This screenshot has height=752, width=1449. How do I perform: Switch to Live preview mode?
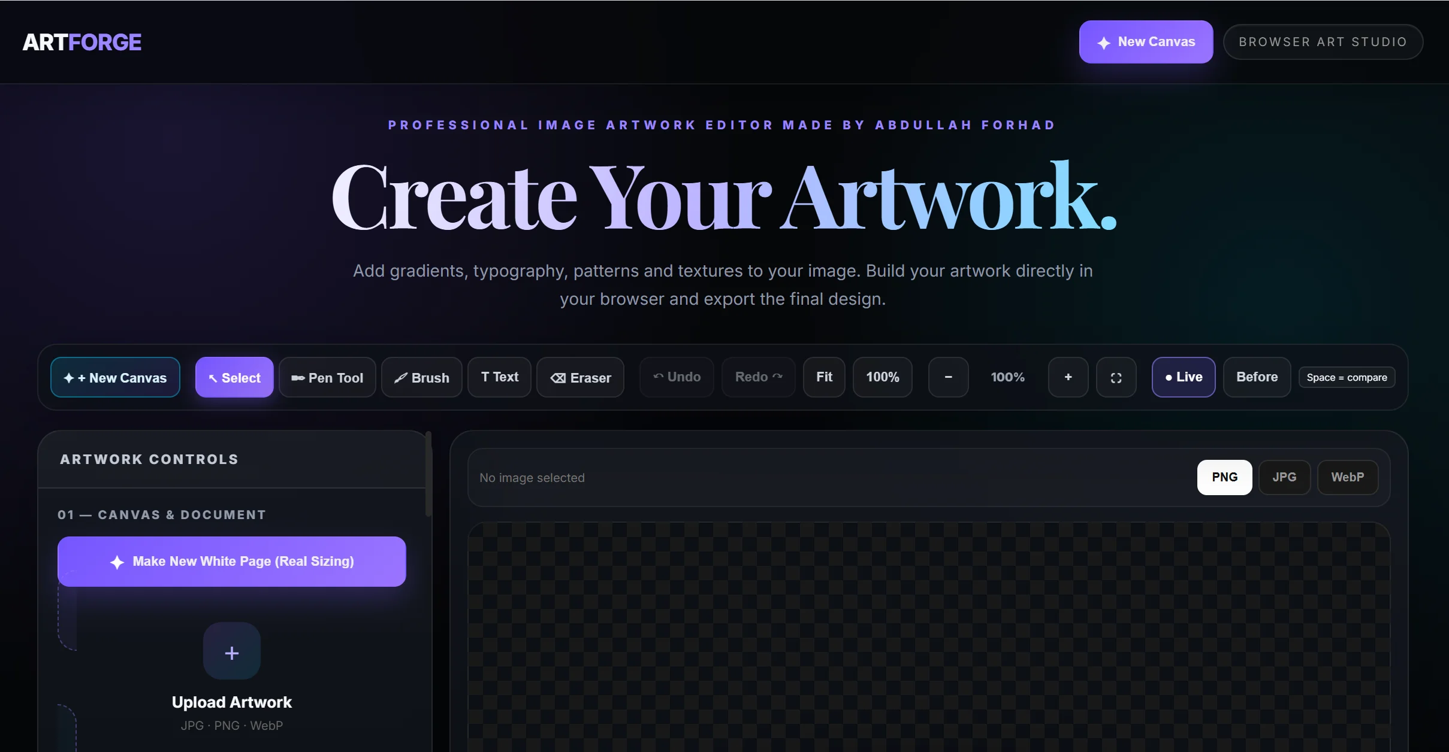pos(1184,377)
